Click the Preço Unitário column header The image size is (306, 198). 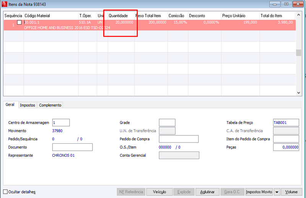point(241,16)
